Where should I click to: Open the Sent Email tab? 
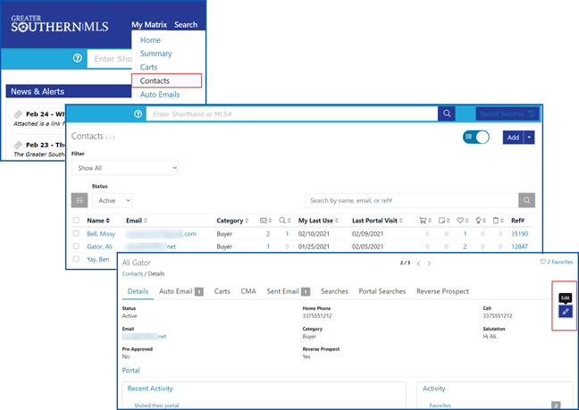[x=289, y=291]
